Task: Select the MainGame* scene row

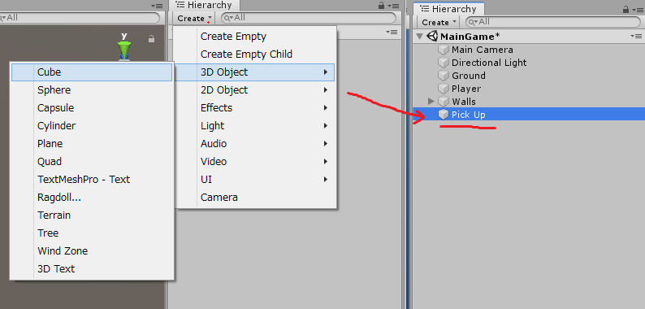Action: (x=529, y=37)
